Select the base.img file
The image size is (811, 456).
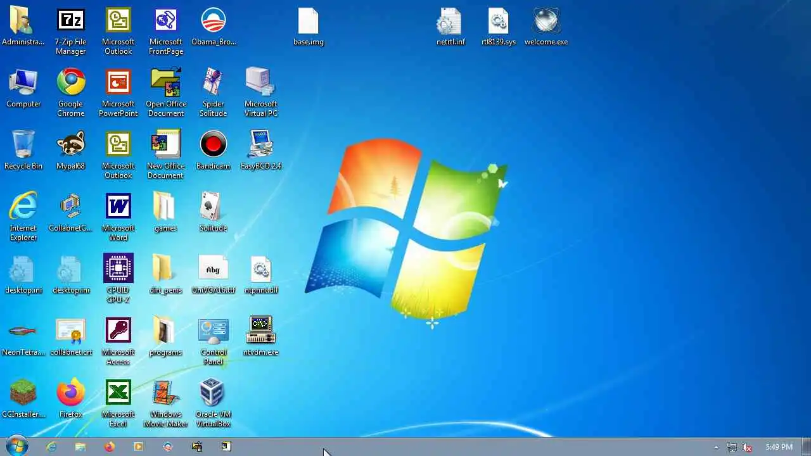pyautogui.click(x=309, y=27)
